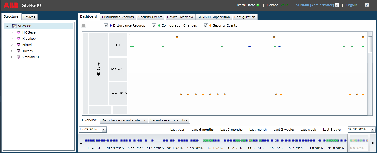Screen dimensions: 377x153
Task: Click the 20.1.2016 timeline date label
Action: pyautogui.click(x=175, y=148)
